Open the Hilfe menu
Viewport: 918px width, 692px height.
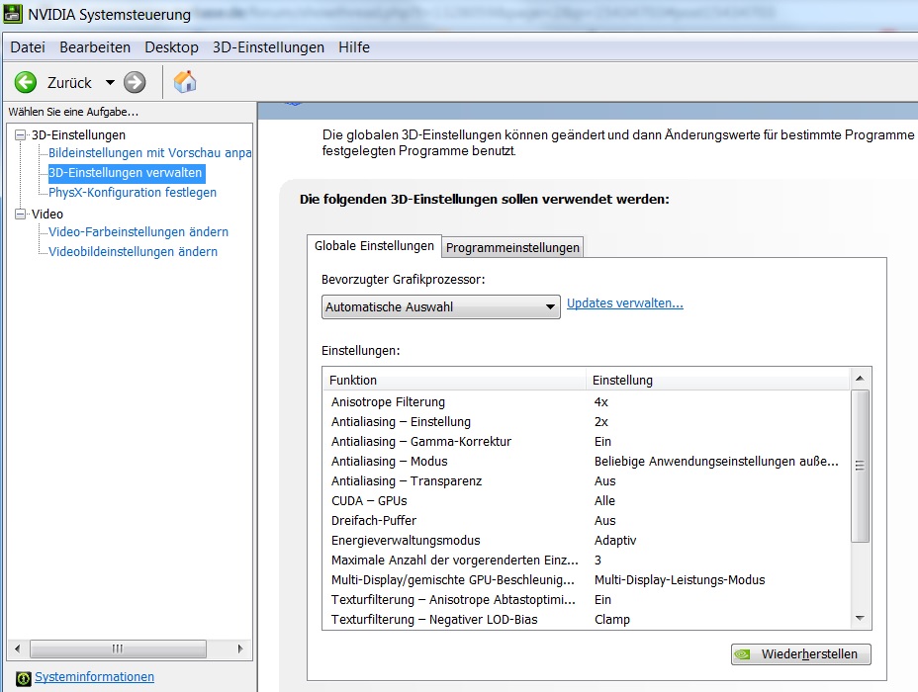(x=353, y=47)
